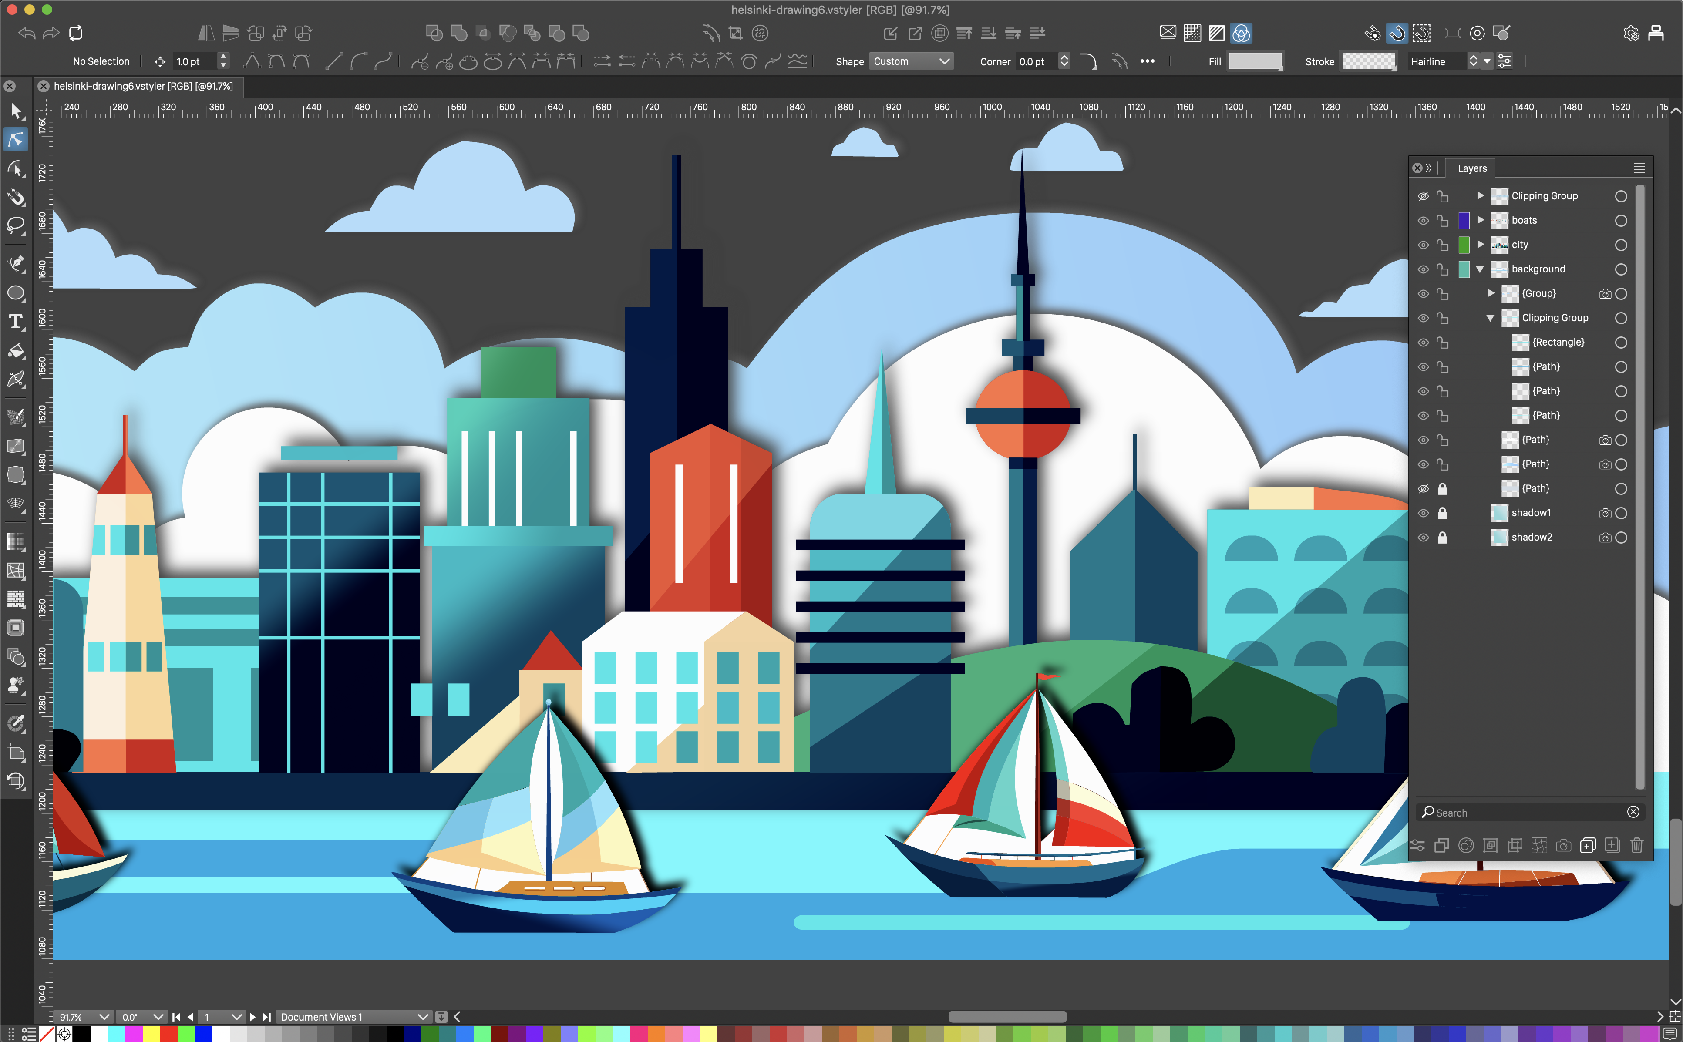Increase the 1.0 pt nudge stepper
Image resolution: width=1683 pixels, height=1042 pixels.
(x=222, y=57)
